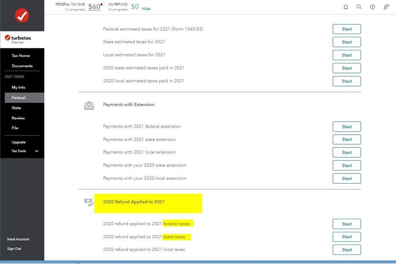Start 2020 refund applied to federal taxes
The height and width of the screenshot is (264, 396).
[346, 224]
